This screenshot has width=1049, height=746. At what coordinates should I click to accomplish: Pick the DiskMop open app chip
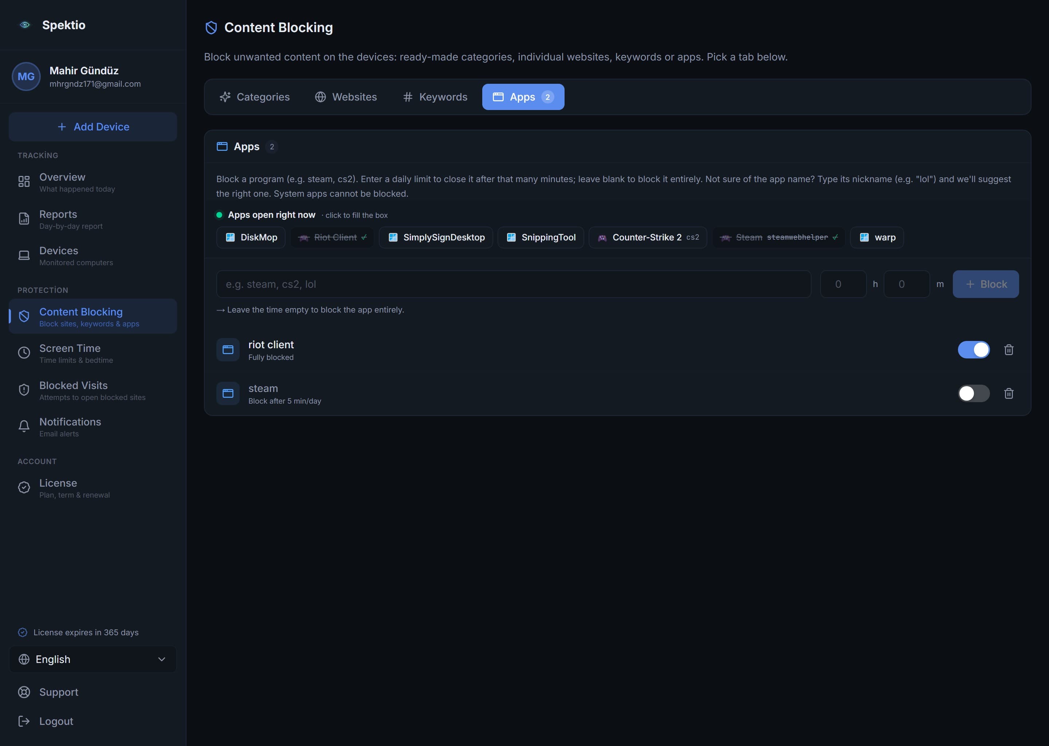point(251,237)
